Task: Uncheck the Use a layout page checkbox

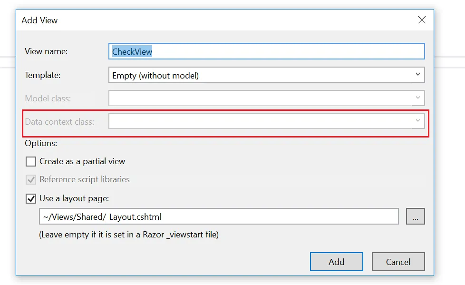Action: 31,198
